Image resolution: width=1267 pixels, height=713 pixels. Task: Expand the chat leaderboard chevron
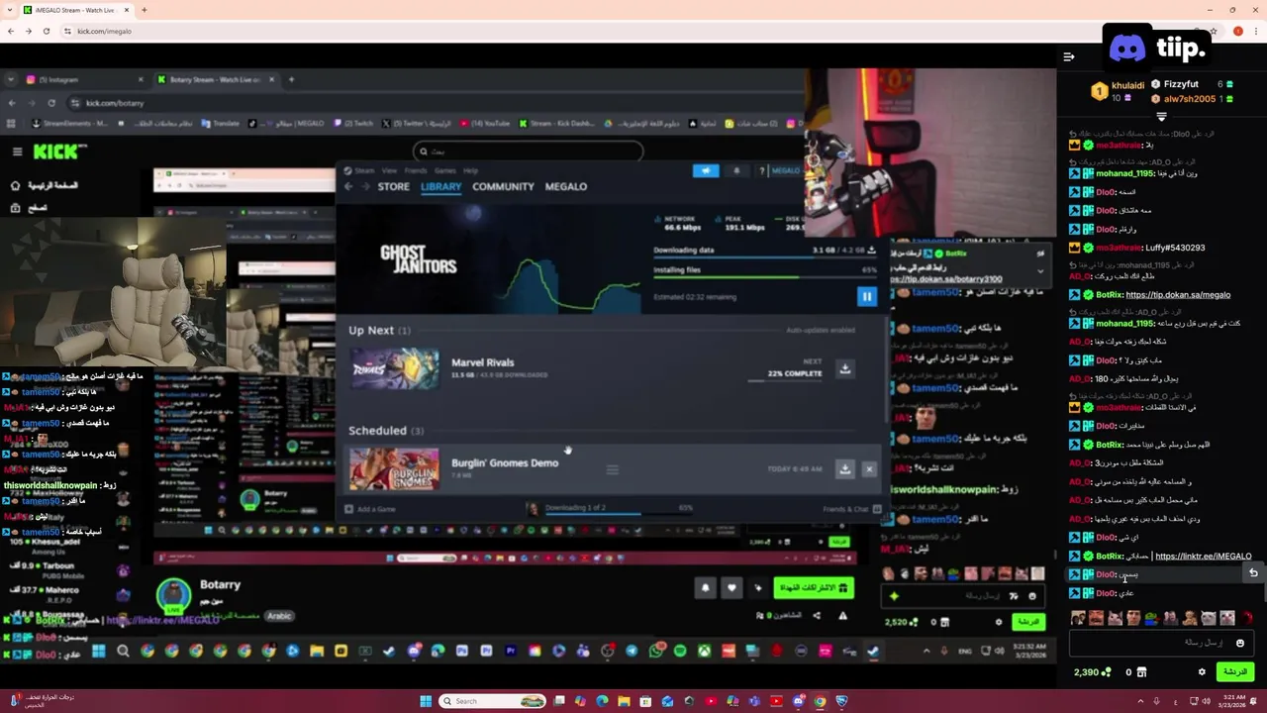(1161, 117)
